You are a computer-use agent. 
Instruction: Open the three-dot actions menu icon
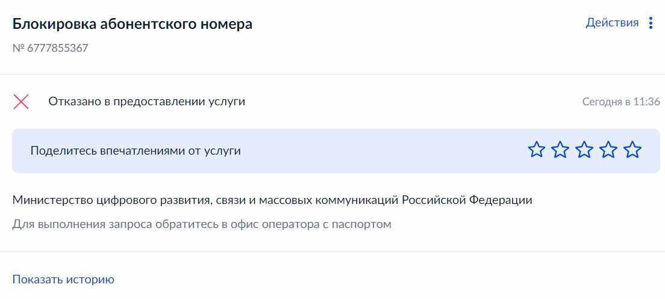[651, 23]
